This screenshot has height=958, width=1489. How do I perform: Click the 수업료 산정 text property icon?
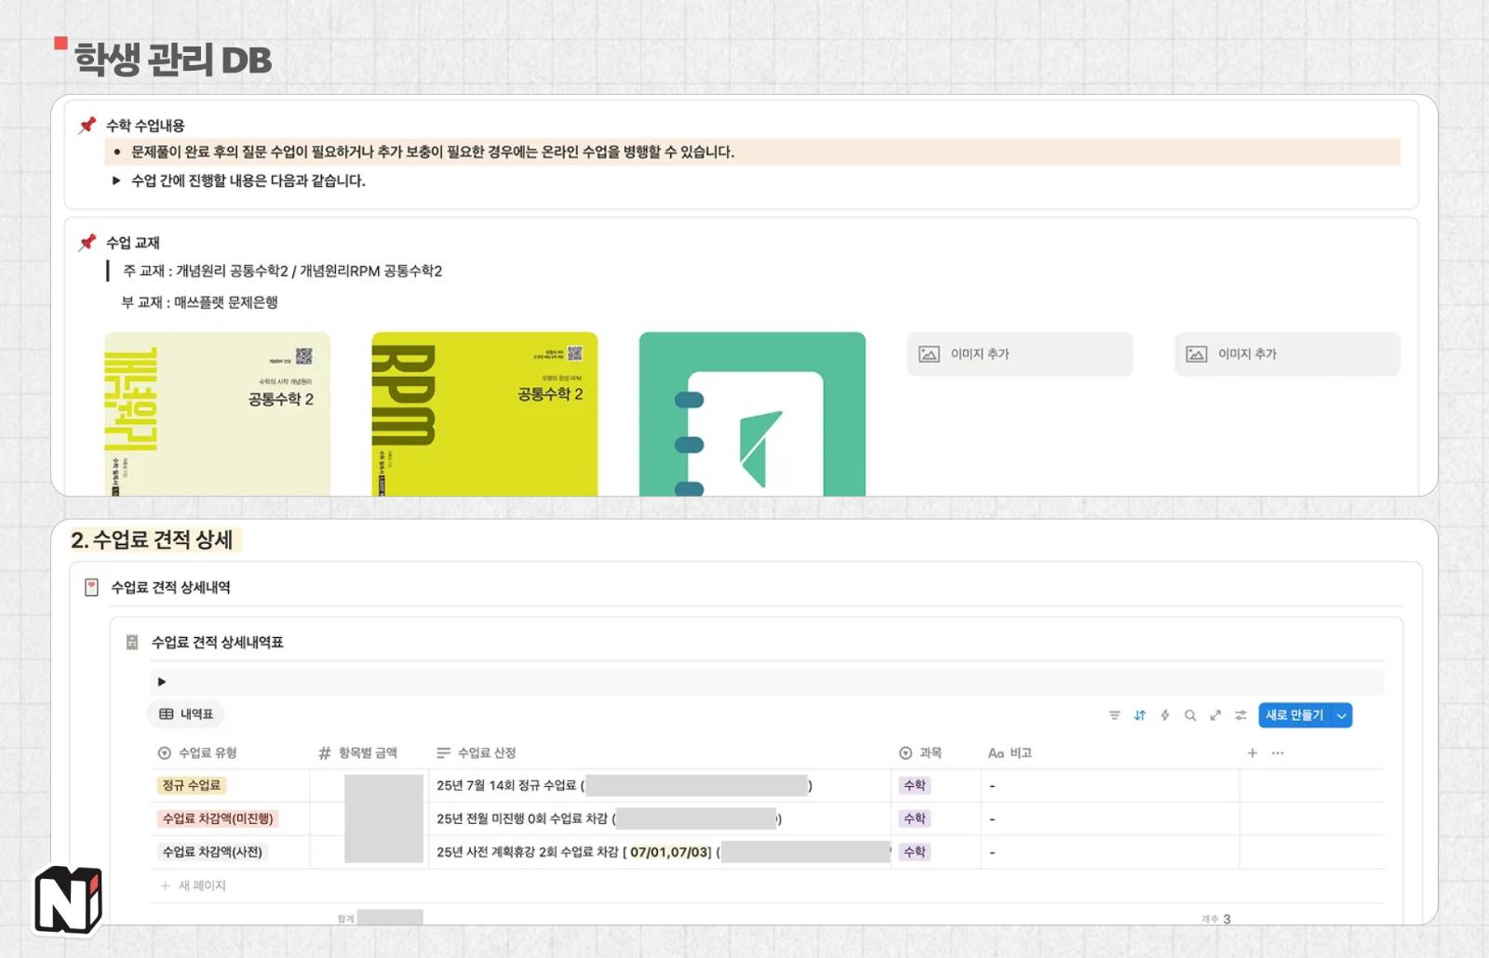click(x=443, y=752)
